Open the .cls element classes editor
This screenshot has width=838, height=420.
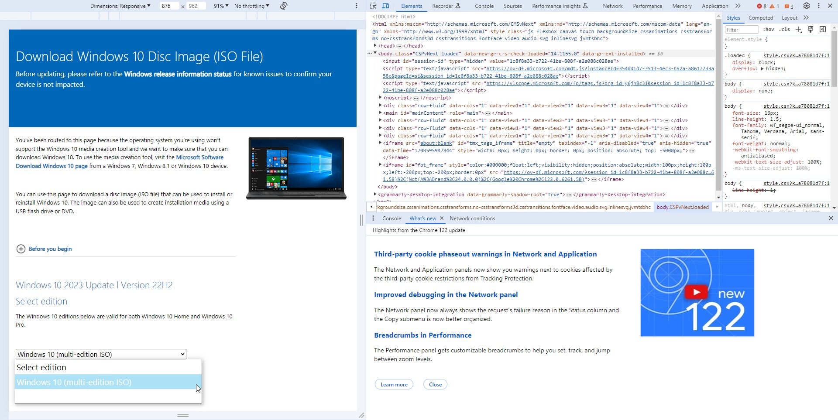(x=784, y=29)
